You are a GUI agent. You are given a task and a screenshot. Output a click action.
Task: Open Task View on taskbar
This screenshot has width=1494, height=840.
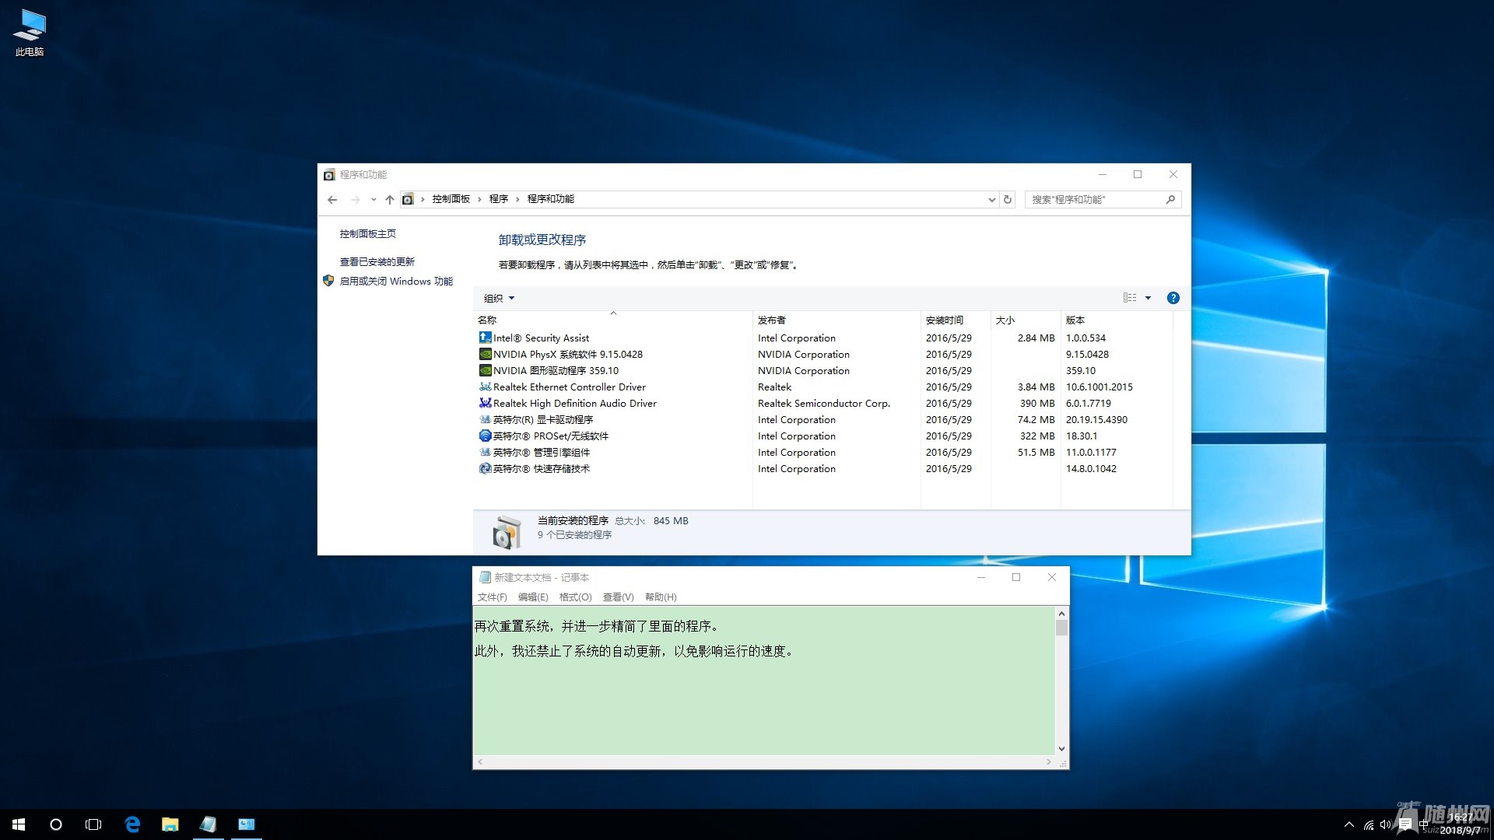coord(93,824)
